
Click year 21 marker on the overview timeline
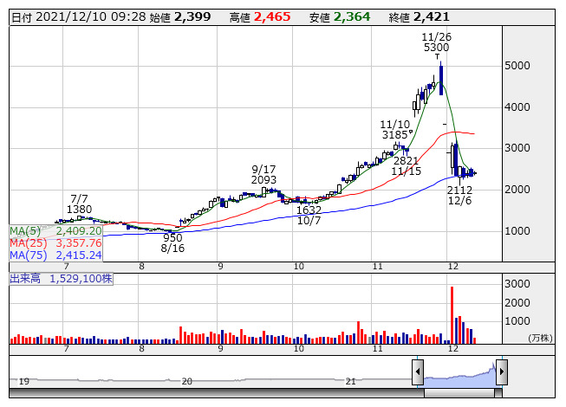[350, 381]
